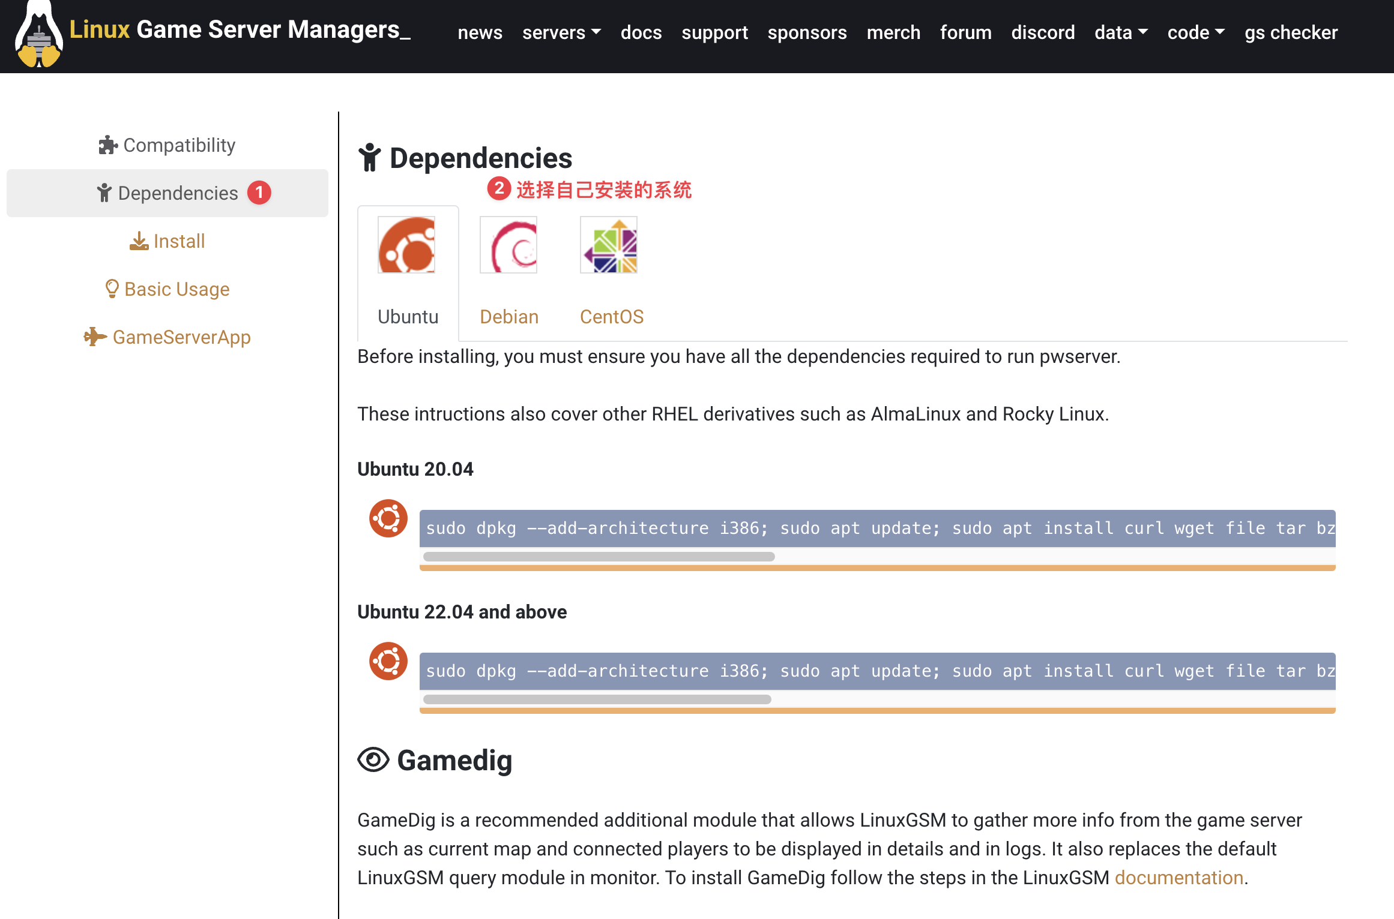
Task: Click Ubuntu icon beside 20.04 command
Action: click(388, 518)
